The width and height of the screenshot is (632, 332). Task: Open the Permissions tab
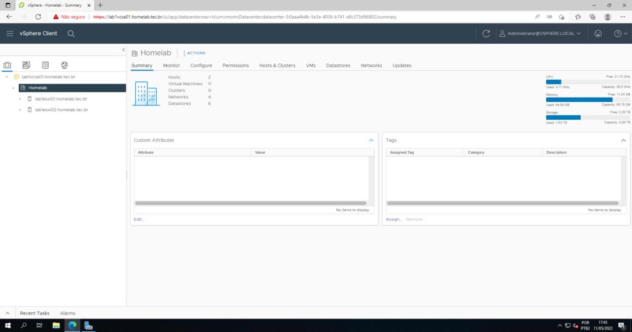pyautogui.click(x=235, y=65)
